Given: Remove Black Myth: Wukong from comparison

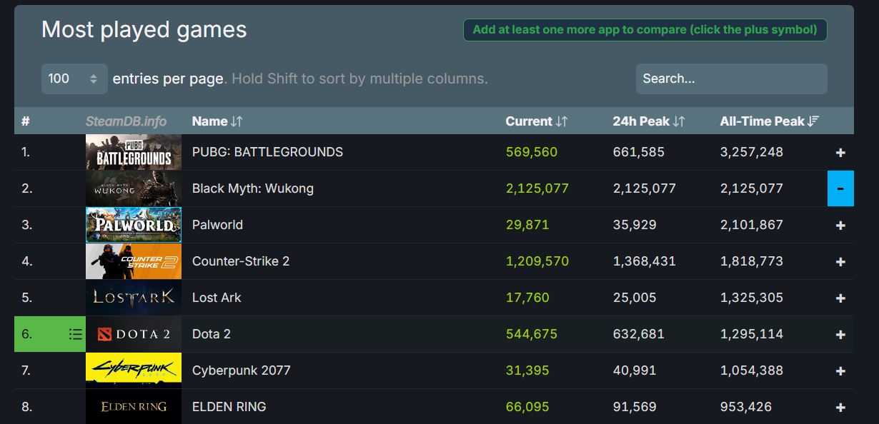Looking at the screenshot, I should [840, 188].
